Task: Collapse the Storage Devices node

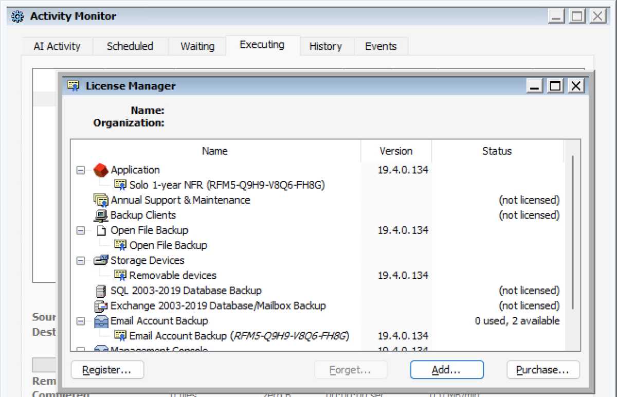Action: pyautogui.click(x=81, y=261)
